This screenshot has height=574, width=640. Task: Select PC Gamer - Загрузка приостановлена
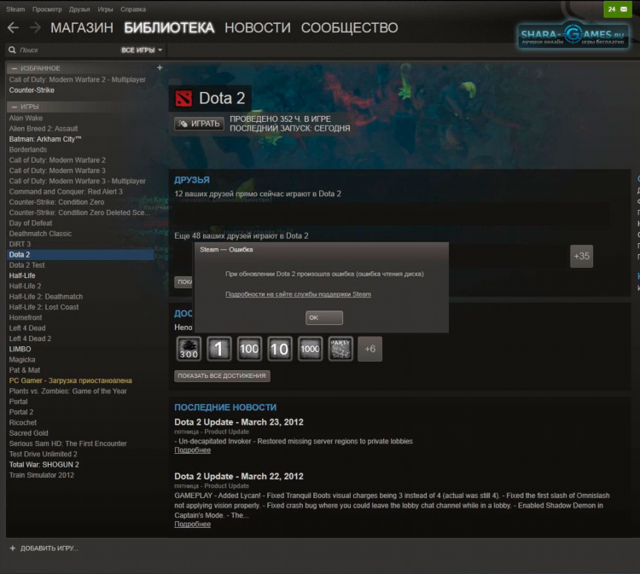coord(70,380)
